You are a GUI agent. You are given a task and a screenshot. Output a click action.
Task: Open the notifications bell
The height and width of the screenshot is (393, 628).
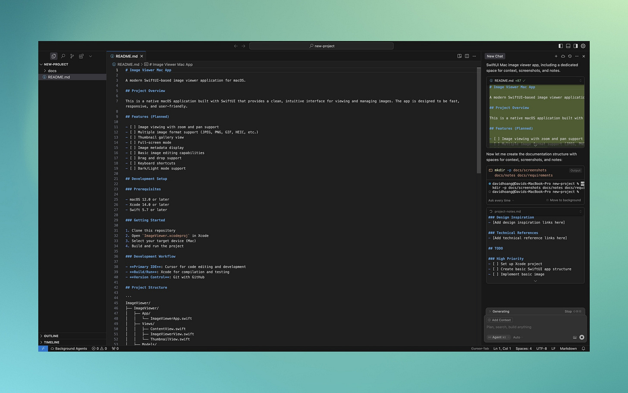(584, 349)
